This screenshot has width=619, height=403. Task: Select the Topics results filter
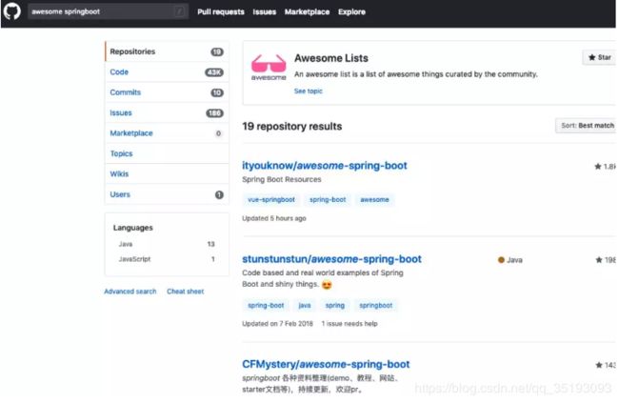(x=167, y=153)
